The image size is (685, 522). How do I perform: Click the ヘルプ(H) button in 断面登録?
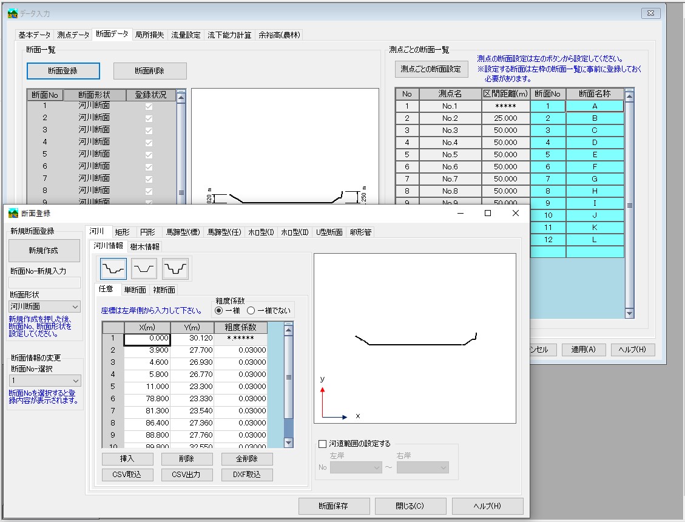pos(488,506)
